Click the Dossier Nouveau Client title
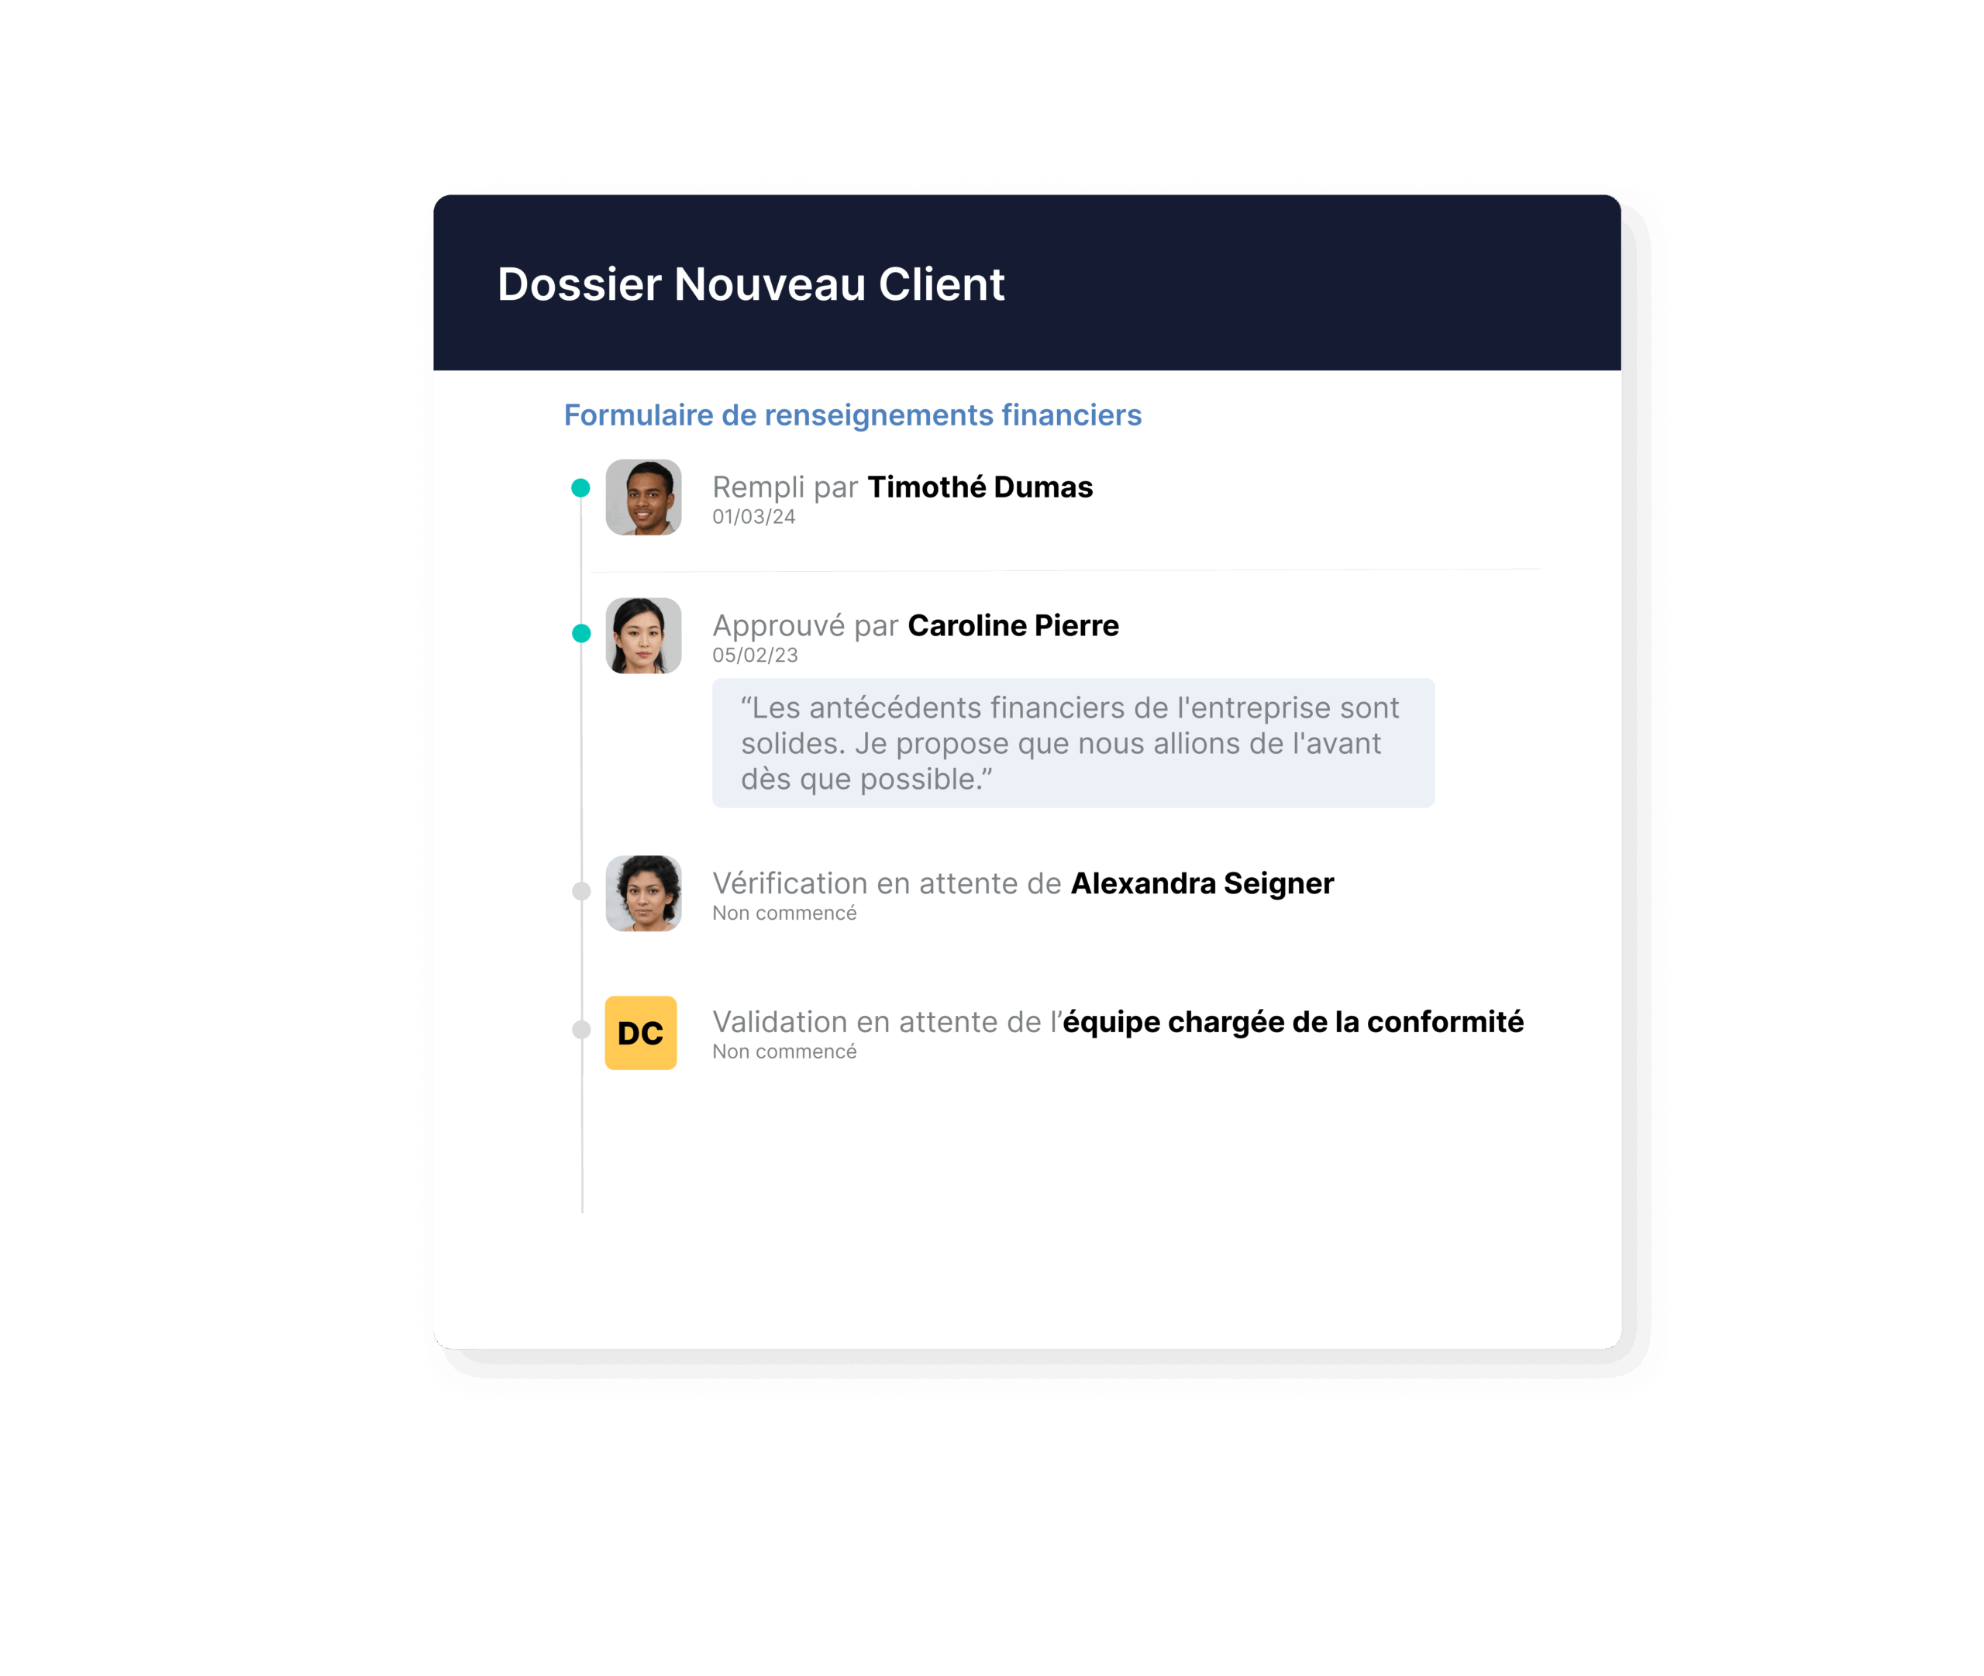This screenshot has height=1676, width=1984. pos(751,284)
